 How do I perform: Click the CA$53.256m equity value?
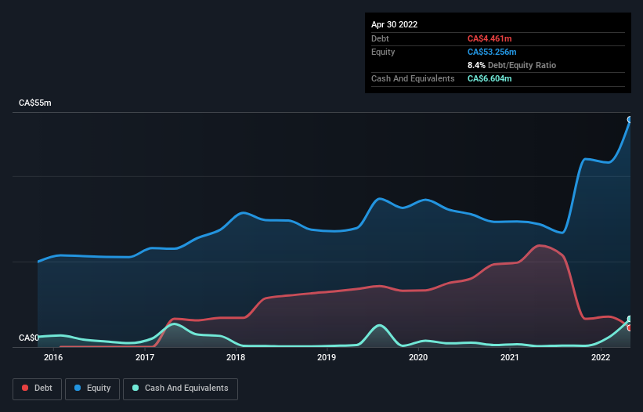pos(492,52)
